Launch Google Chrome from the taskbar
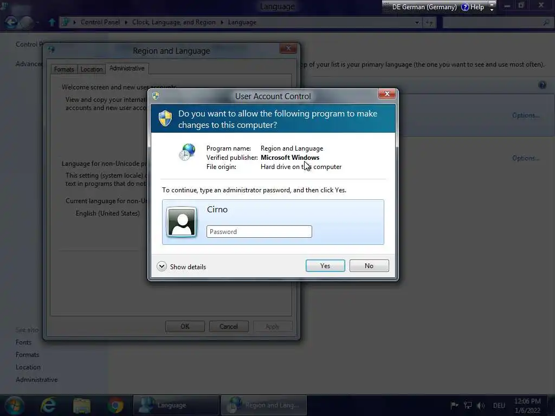 (x=115, y=405)
